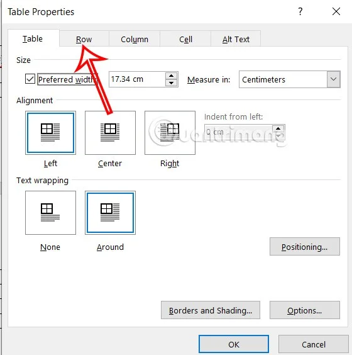Choose Around text wrapping icon
Image resolution: width=352 pixels, height=355 pixels.
click(110, 213)
